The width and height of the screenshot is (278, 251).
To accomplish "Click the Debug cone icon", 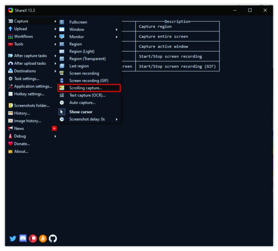I will [10, 136].
